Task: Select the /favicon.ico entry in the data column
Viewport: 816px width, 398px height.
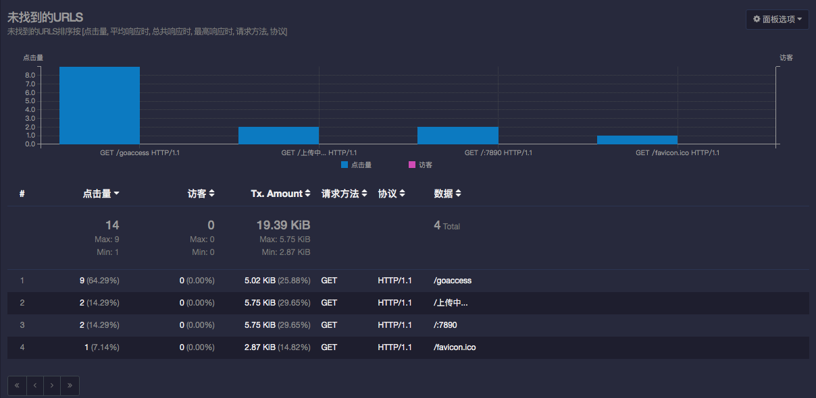Action: tap(454, 347)
